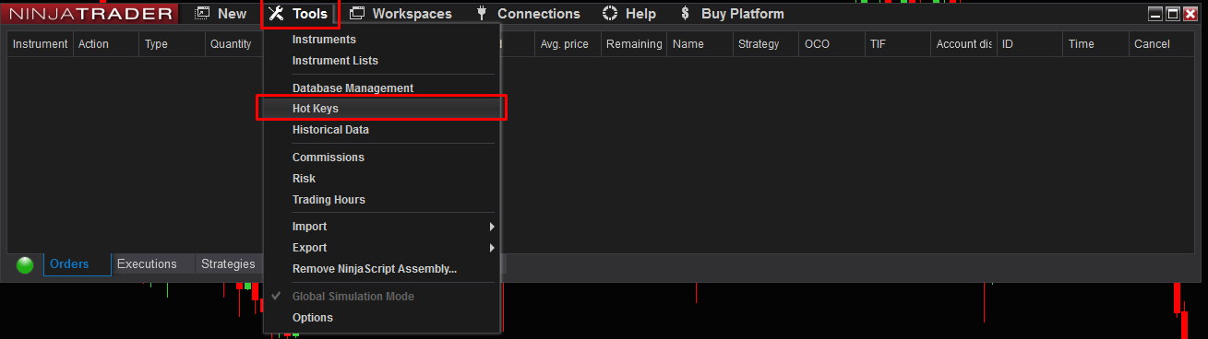Click the Name column header

[x=700, y=44]
